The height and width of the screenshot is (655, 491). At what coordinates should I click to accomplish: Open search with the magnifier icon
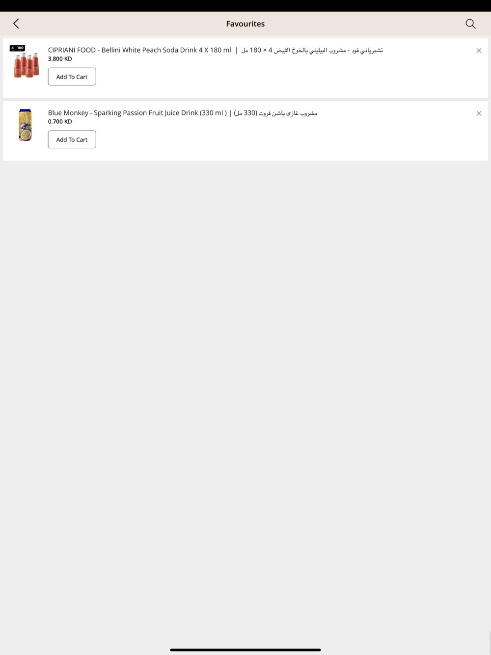(470, 24)
